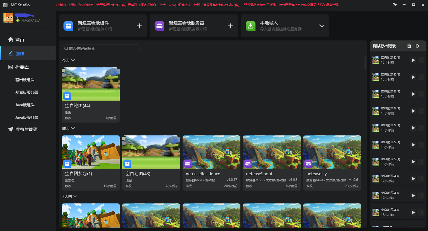Click the plus on 新建基岩版服务器 card
Screen dimensions: 428x231
coord(231,26)
